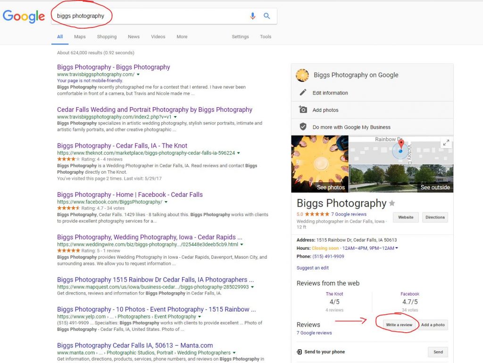Open the See outside street view thumbnail
This screenshot has width=483, height=363.
pos(401,178)
